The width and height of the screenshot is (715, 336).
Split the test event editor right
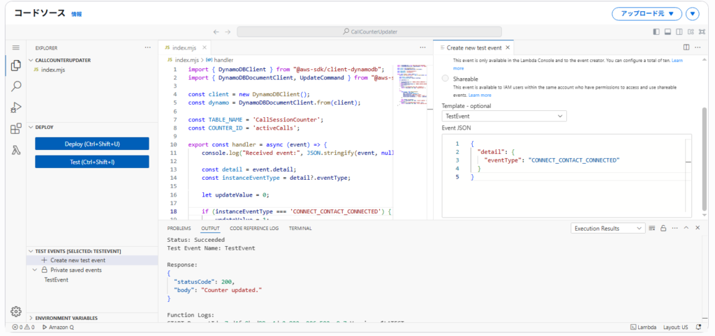pyautogui.click(x=686, y=47)
